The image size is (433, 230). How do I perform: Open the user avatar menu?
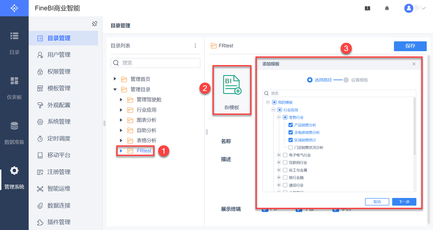click(409, 8)
